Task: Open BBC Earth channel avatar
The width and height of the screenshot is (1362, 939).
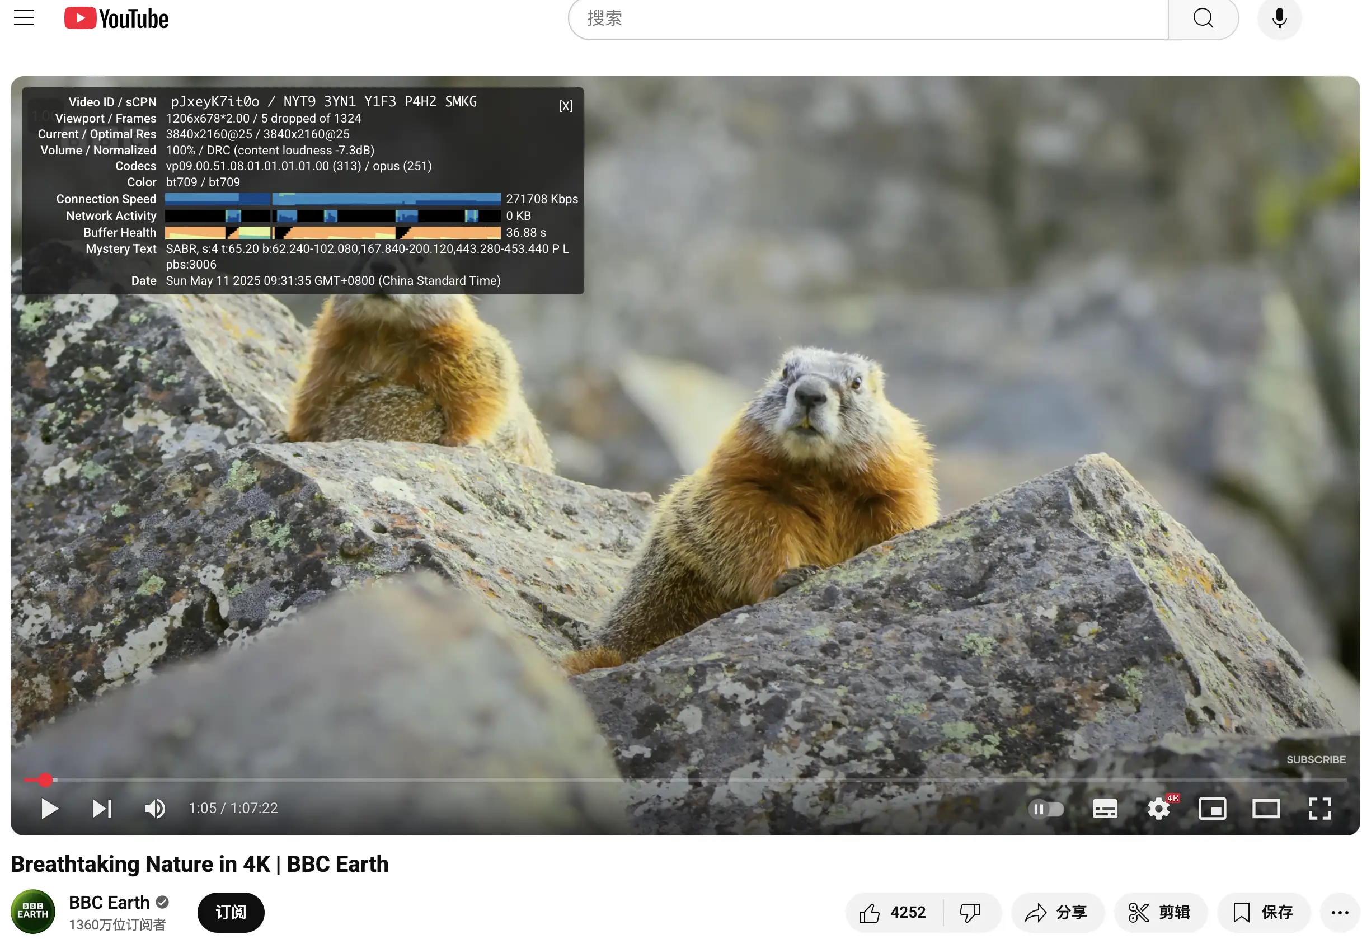Action: click(x=33, y=912)
